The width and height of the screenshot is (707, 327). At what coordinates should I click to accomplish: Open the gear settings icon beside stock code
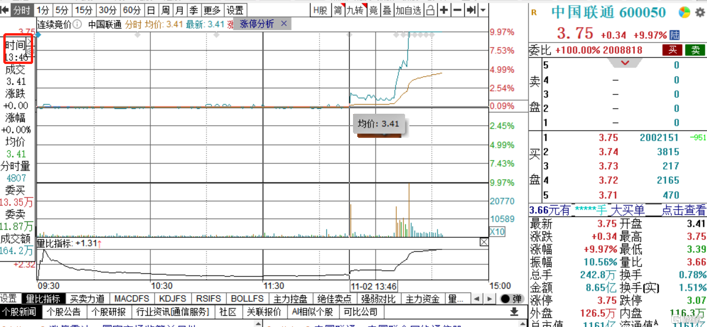[x=700, y=12]
